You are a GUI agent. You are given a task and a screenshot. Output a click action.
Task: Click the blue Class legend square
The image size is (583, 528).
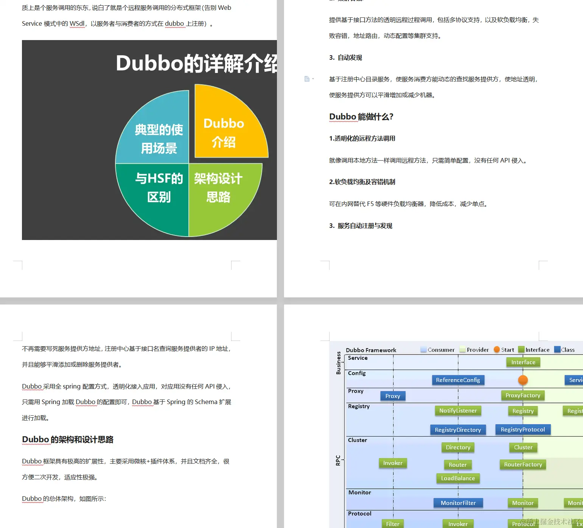[557, 350]
